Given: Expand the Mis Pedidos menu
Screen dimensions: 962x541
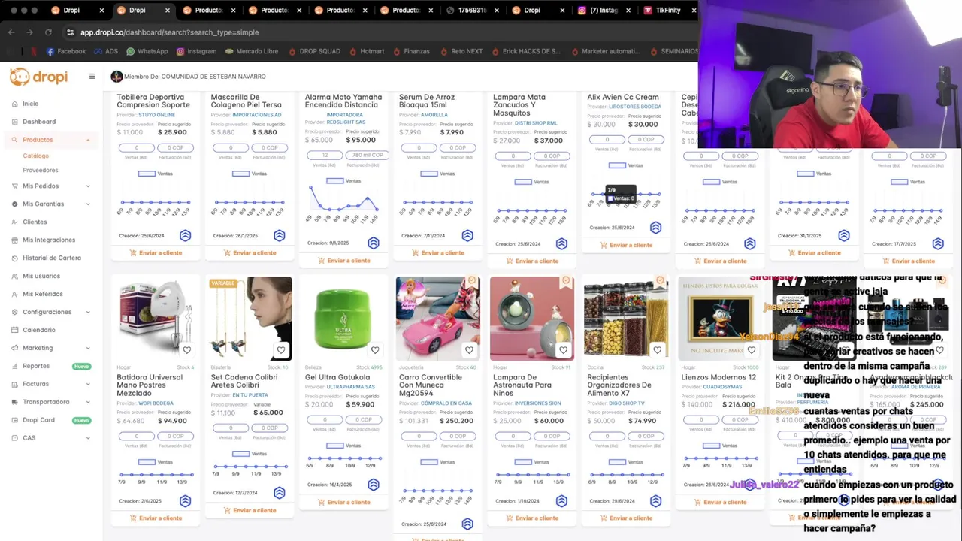Looking at the screenshot, I should (x=87, y=186).
